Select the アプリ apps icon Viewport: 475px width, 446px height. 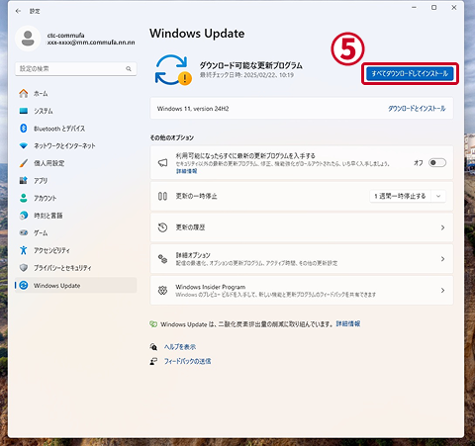tap(24, 180)
